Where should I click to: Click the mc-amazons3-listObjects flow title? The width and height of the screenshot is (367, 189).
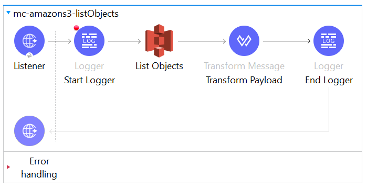(66, 14)
